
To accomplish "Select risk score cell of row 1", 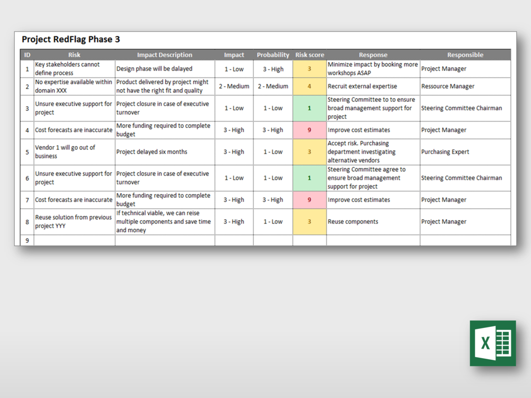I will tap(310, 68).
